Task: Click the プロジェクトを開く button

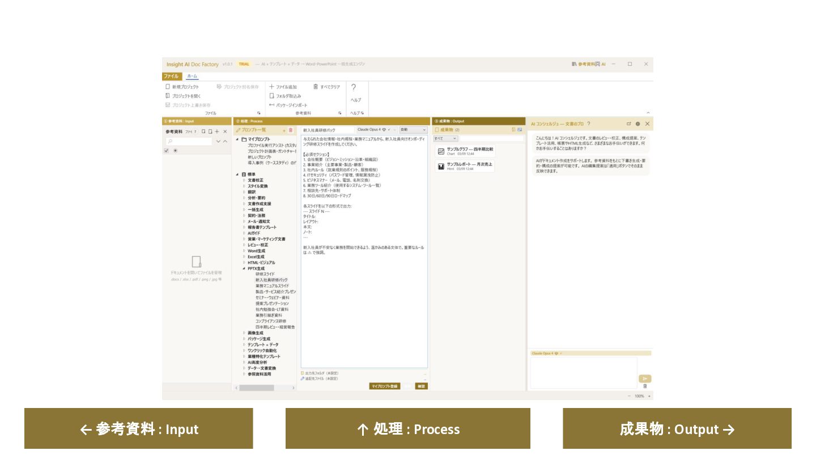Action: coord(183,96)
